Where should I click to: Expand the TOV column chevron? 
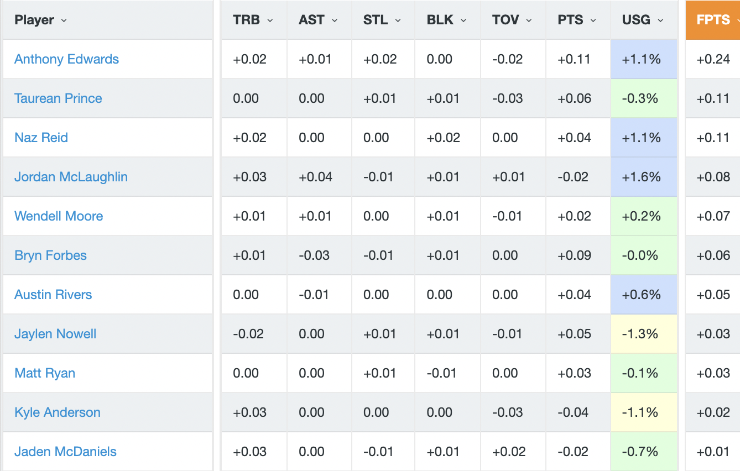pyautogui.click(x=529, y=20)
